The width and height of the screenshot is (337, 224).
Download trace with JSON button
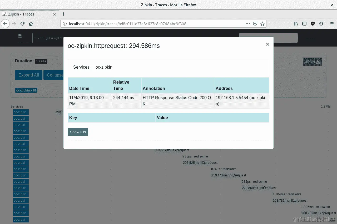click(x=312, y=62)
